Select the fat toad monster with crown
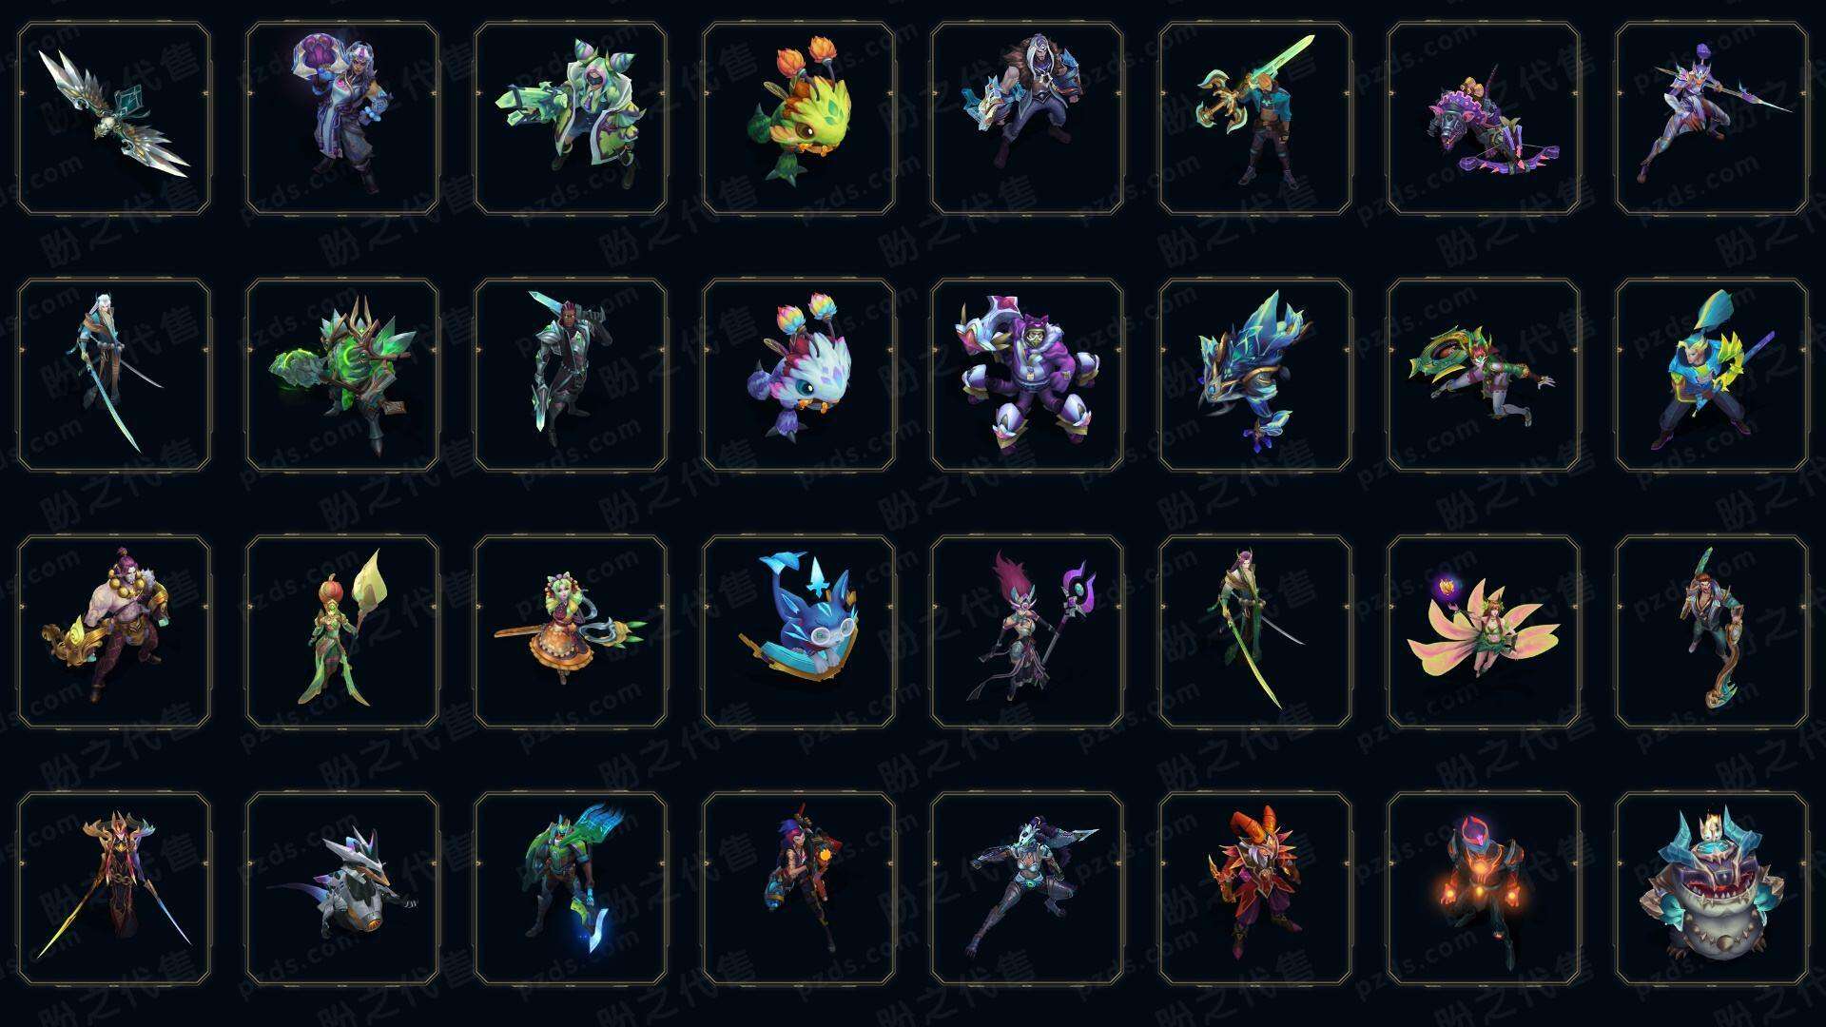Image resolution: width=1826 pixels, height=1027 pixels. 1712,888
